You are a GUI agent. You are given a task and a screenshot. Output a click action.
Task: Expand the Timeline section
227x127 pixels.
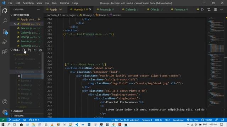pyautogui.click(x=27, y=115)
